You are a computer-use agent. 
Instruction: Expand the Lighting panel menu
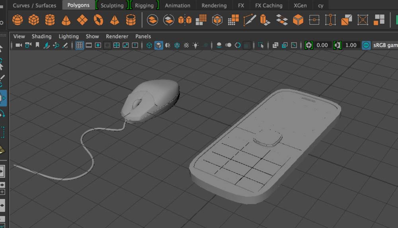pos(68,36)
